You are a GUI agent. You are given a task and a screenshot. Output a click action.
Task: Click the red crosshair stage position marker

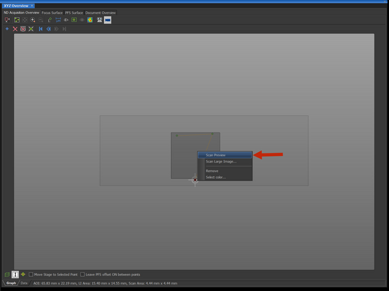tap(195, 180)
